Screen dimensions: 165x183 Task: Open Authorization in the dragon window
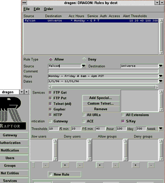(x=14, y=143)
